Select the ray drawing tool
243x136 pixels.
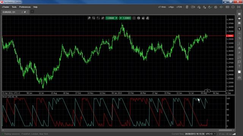(239, 53)
